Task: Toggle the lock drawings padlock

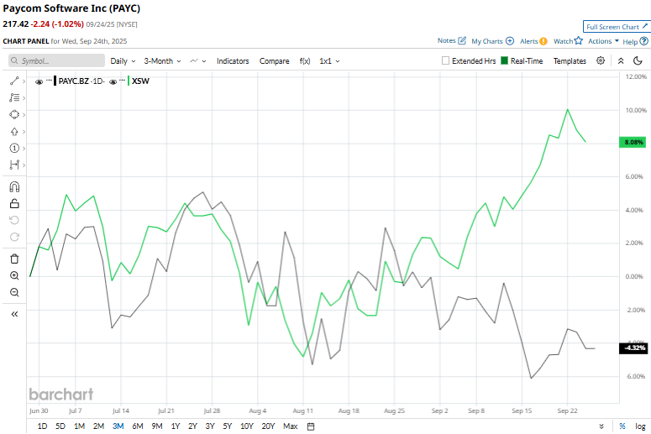Action: pos(14,203)
